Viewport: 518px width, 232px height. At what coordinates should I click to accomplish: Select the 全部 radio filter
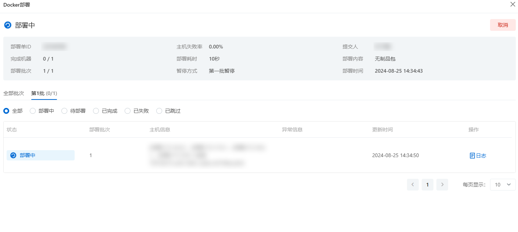(6, 111)
